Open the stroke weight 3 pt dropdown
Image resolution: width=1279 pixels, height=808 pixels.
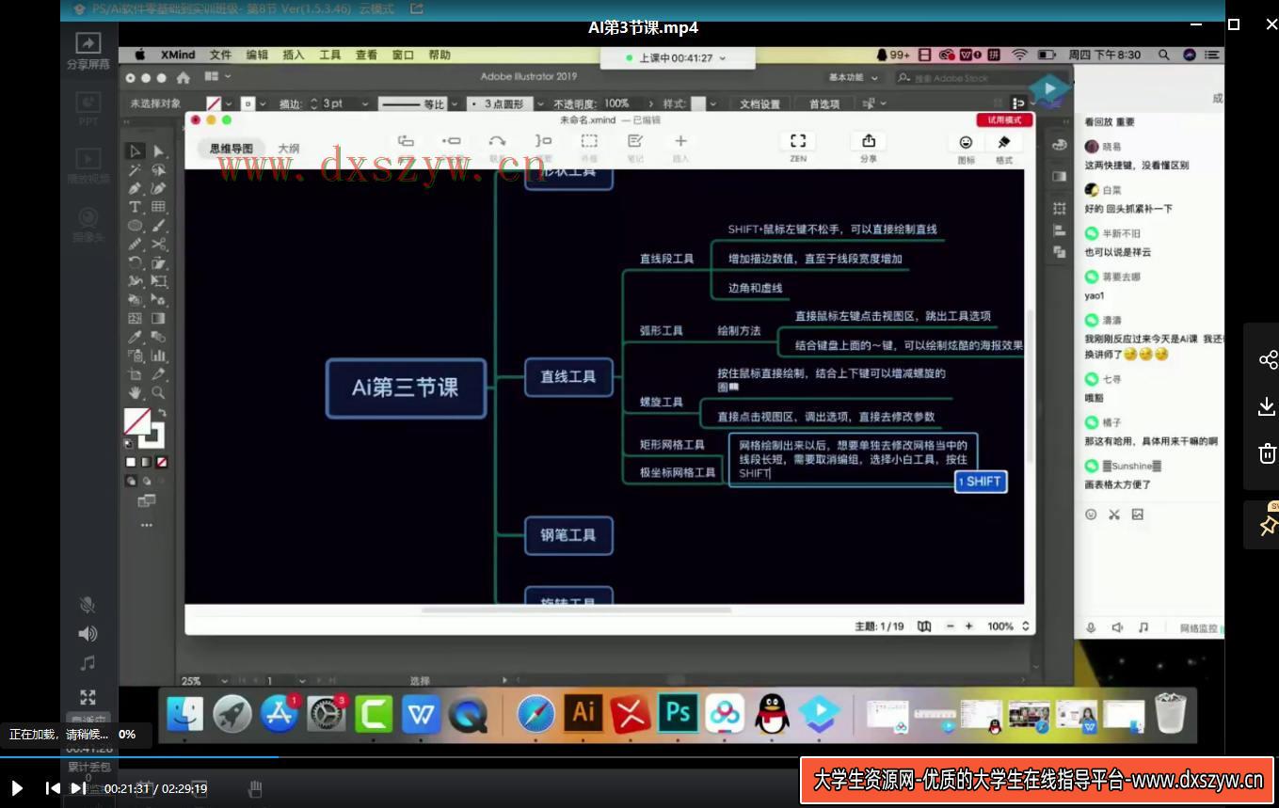tap(365, 103)
